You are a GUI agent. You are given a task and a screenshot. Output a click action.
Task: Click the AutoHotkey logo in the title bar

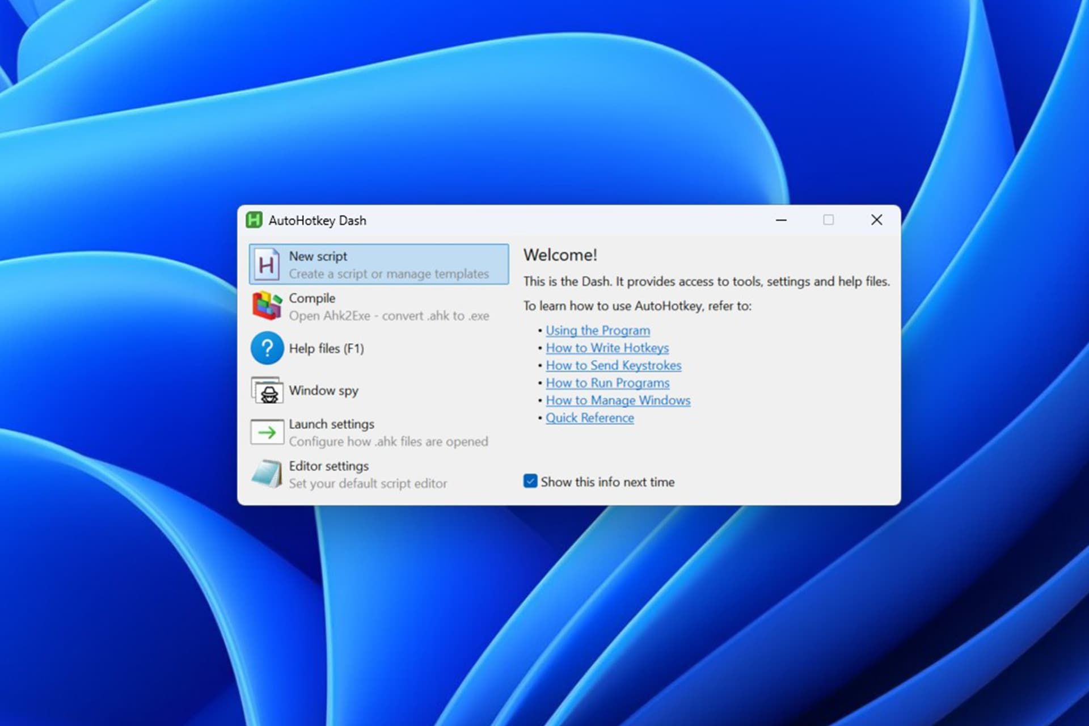(x=254, y=220)
